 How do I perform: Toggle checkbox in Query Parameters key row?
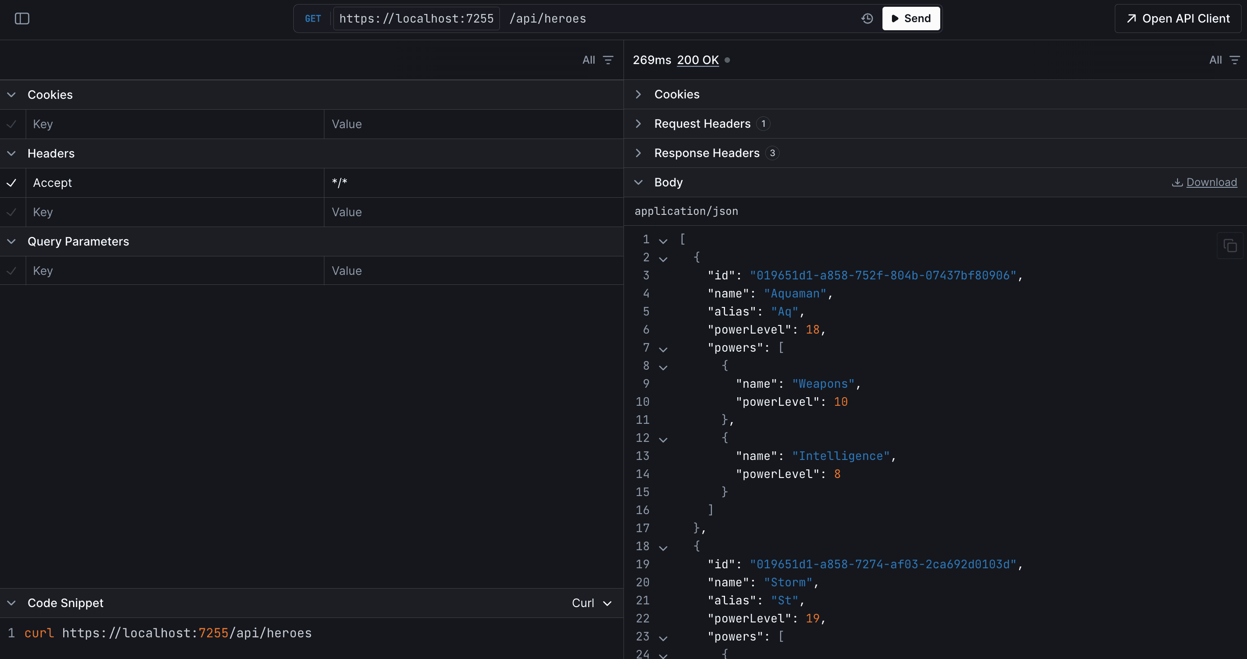point(12,271)
